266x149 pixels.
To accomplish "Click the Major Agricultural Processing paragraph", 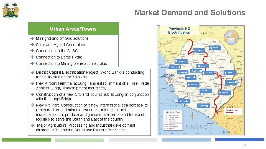I will (86, 127).
